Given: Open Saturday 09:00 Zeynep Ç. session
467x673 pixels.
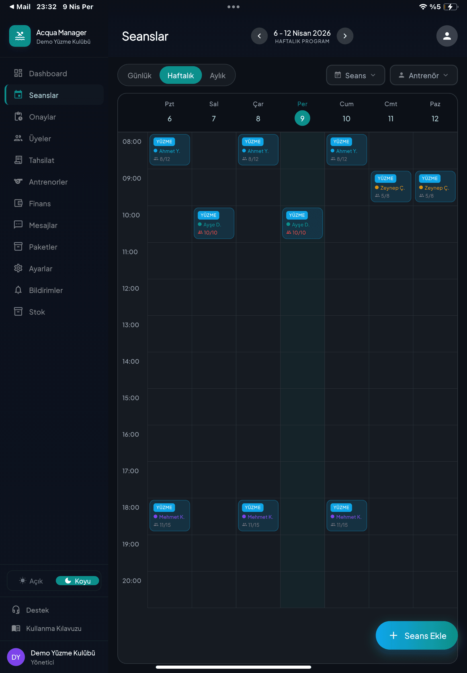Looking at the screenshot, I should click(x=391, y=187).
